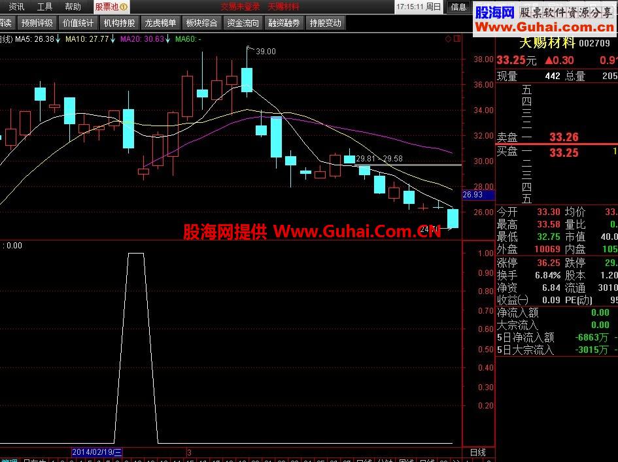Click the 涨停 value 36.25
Screen dimensions: 618x462
pos(549,263)
